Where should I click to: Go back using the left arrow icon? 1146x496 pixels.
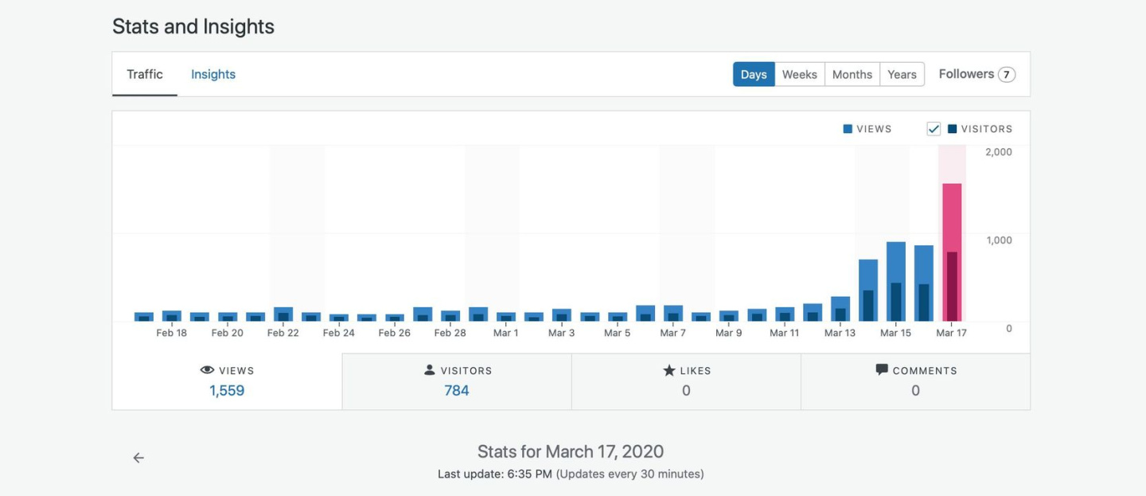(138, 458)
